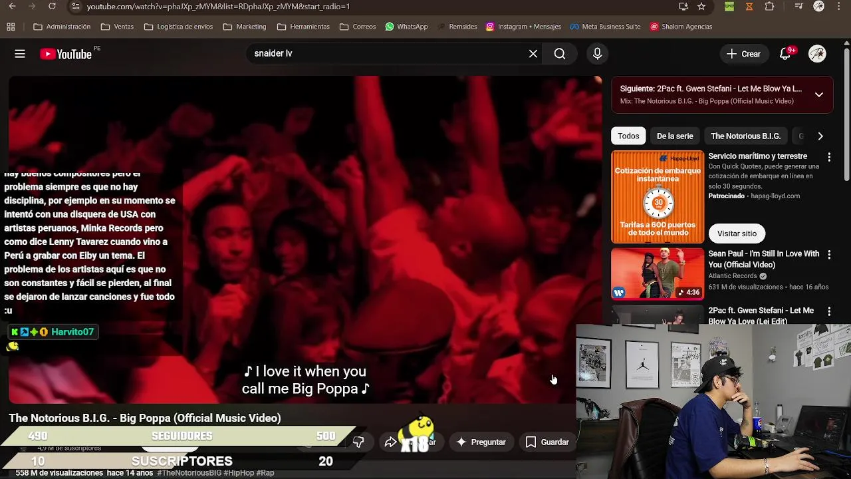Image resolution: width=851 pixels, height=479 pixels.
Task: Open the Servicio marítimo y terrestre ad title
Action: [757, 156]
